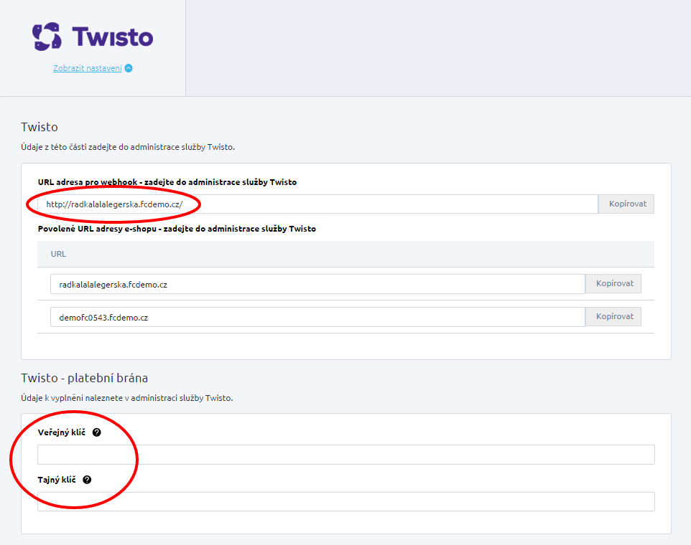The height and width of the screenshot is (545, 691).
Task: Copy the webhook URL with Kopírovat button
Action: pos(626,204)
